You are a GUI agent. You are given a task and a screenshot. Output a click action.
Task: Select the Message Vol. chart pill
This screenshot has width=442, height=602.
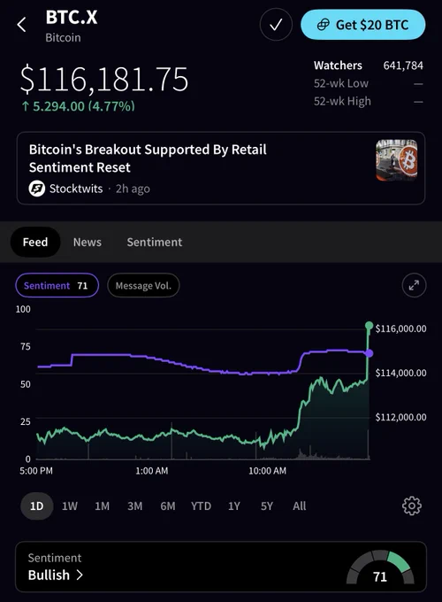pyautogui.click(x=143, y=285)
